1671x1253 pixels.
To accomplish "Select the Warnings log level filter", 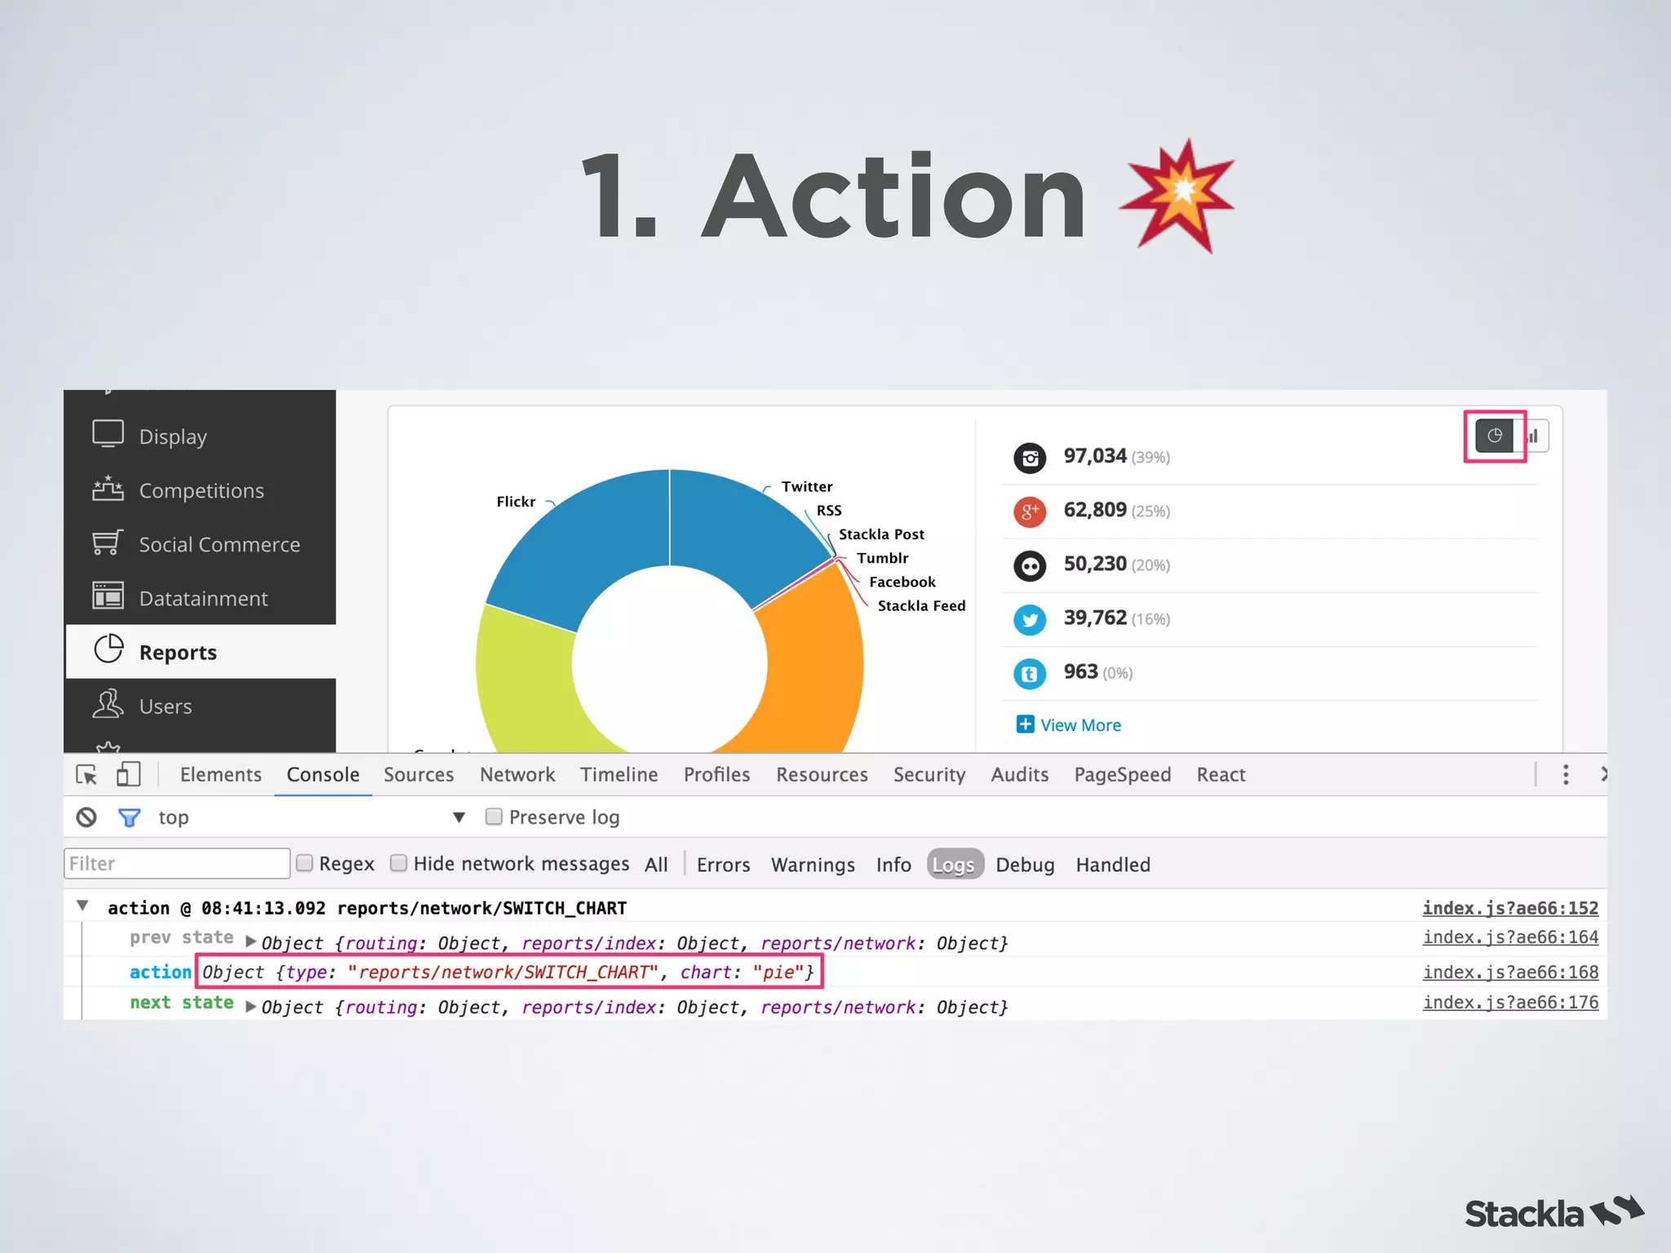I will 813,865.
